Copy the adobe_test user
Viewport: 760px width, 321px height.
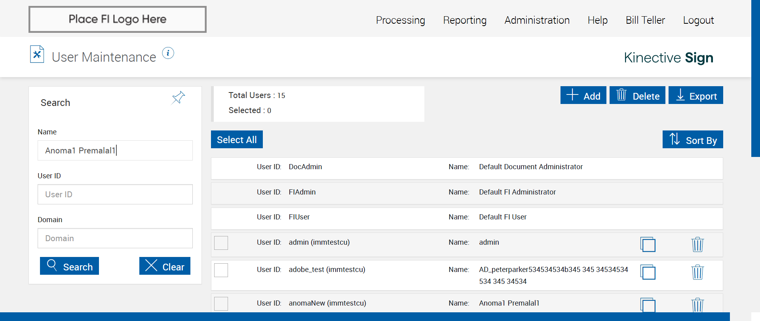coord(648,272)
